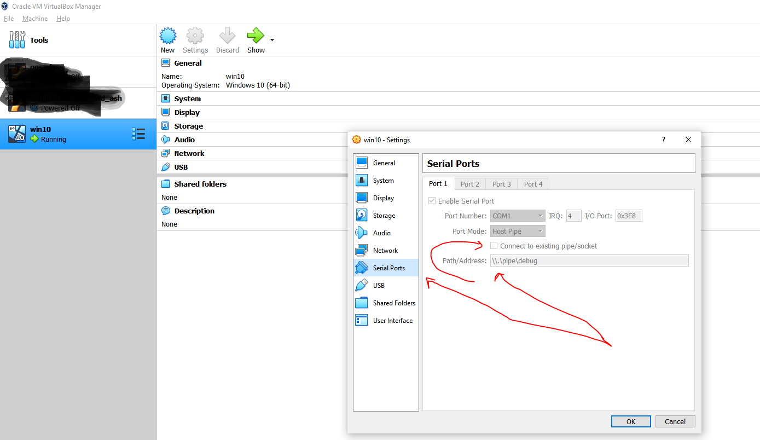Select Audio category icon in Settings dialog
Viewport: 760px width, 440px height.
click(362, 233)
